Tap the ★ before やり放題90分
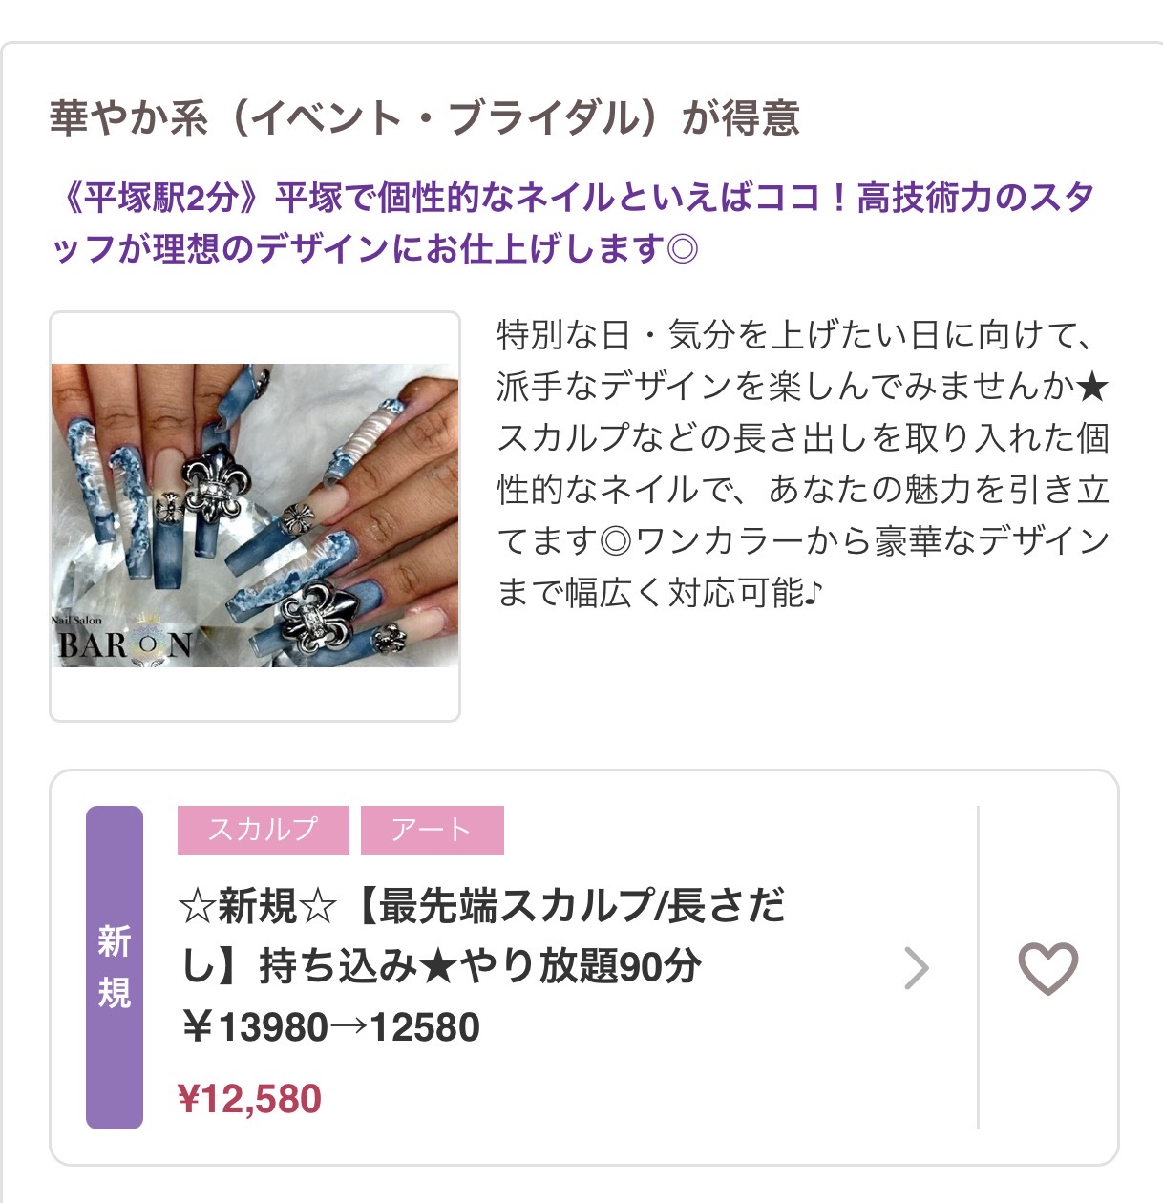Screen dimensions: 1163x1203 437,967
